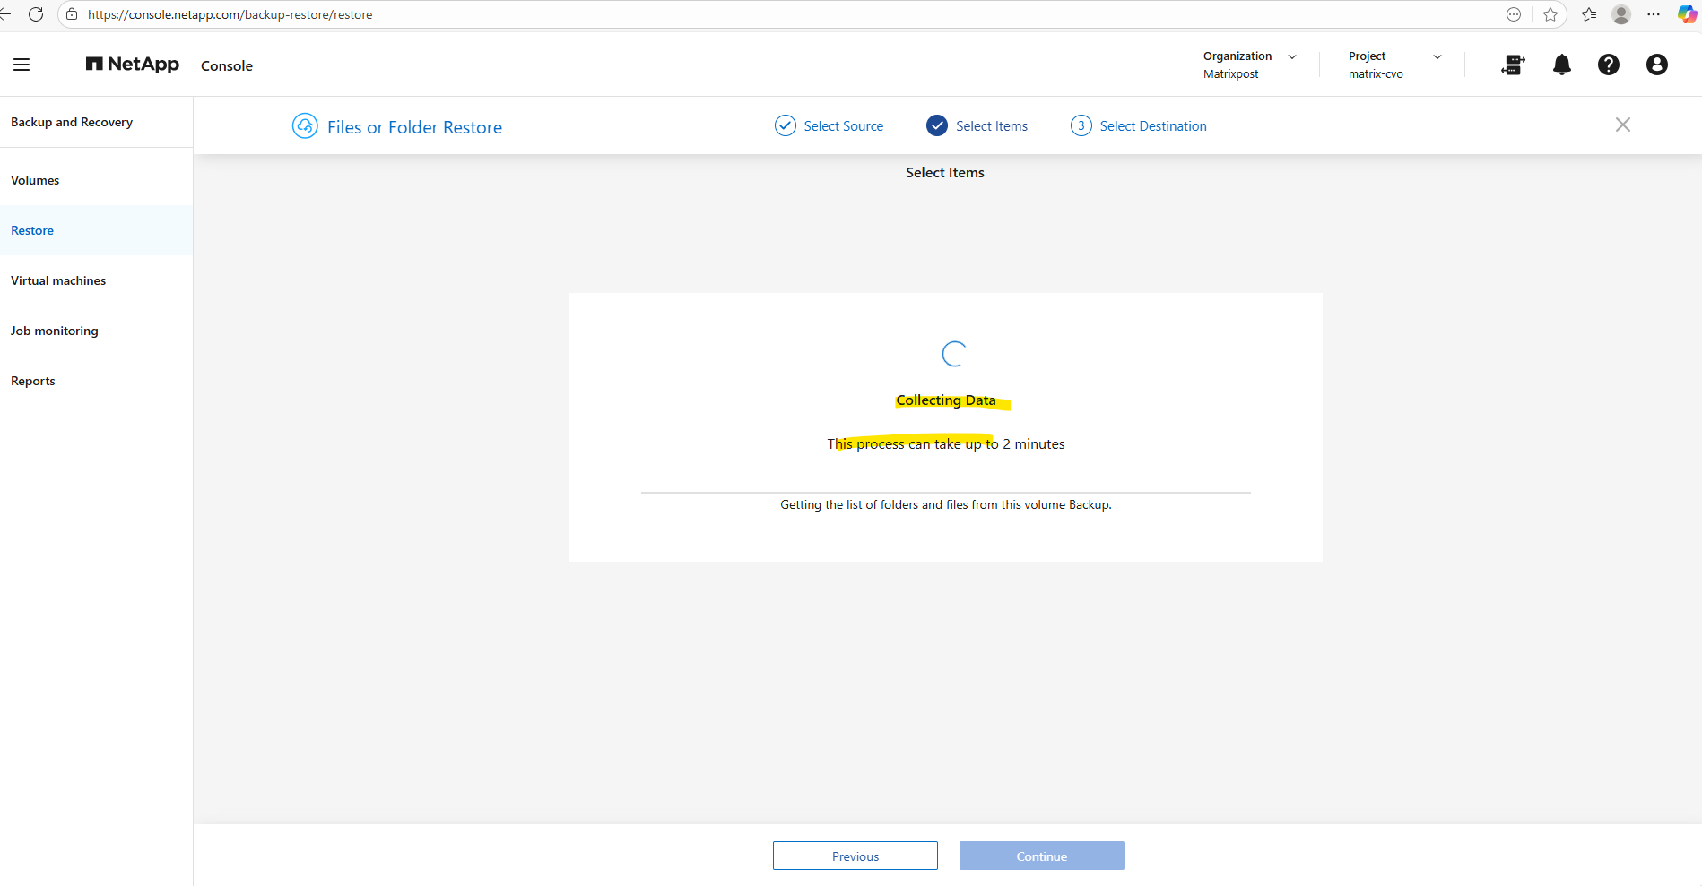This screenshot has height=886, width=1702.
Task: Click the Console label in header
Action: pos(227,65)
